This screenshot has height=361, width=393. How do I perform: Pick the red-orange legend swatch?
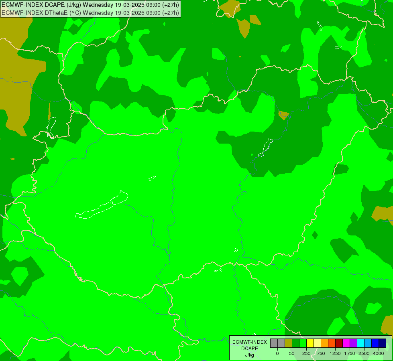(x=332, y=343)
